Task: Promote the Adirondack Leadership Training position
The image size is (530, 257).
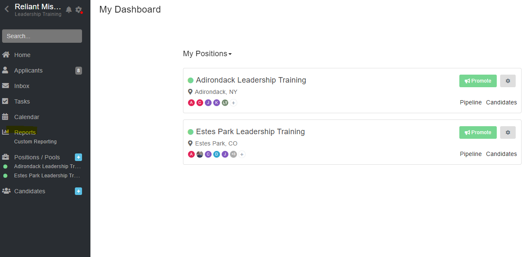Action: coord(478,81)
